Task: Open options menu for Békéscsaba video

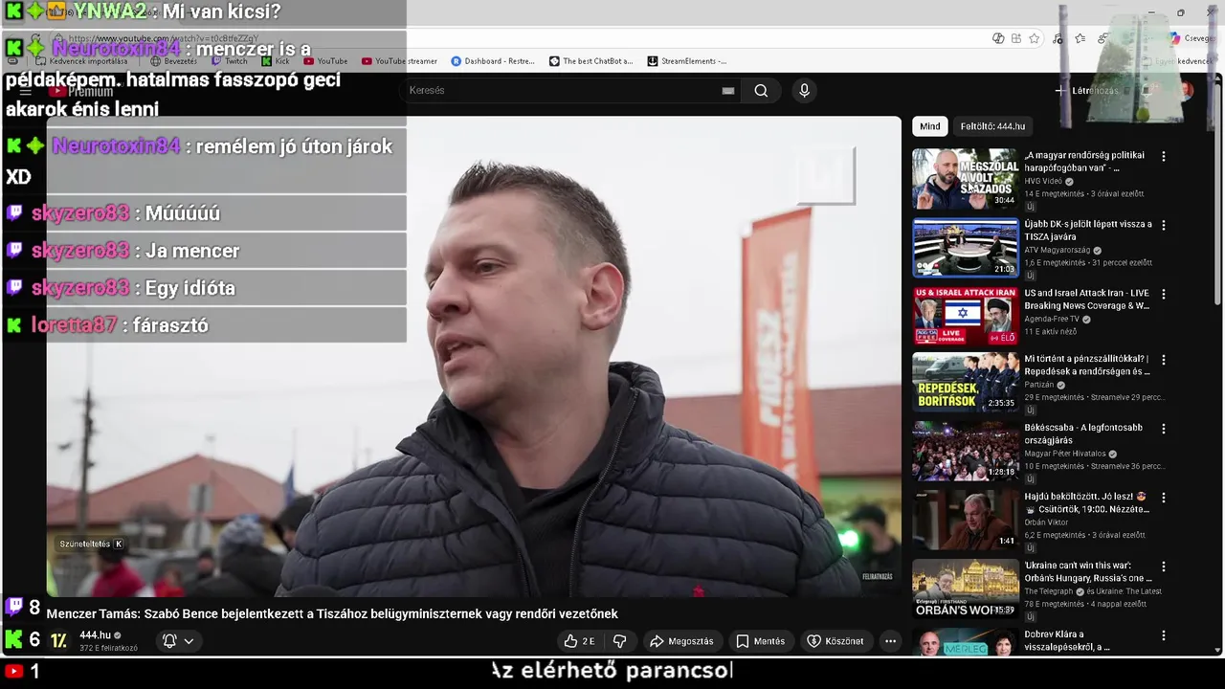Action: [1164, 429]
